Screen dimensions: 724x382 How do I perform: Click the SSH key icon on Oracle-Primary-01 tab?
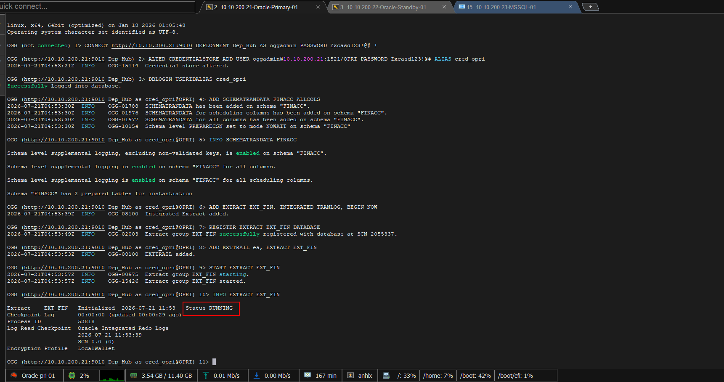[x=209, y=7]
